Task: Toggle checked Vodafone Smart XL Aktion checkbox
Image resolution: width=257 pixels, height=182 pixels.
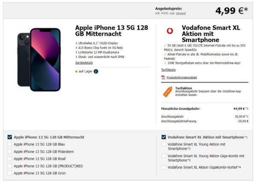Action: click(x=164, y=137)
